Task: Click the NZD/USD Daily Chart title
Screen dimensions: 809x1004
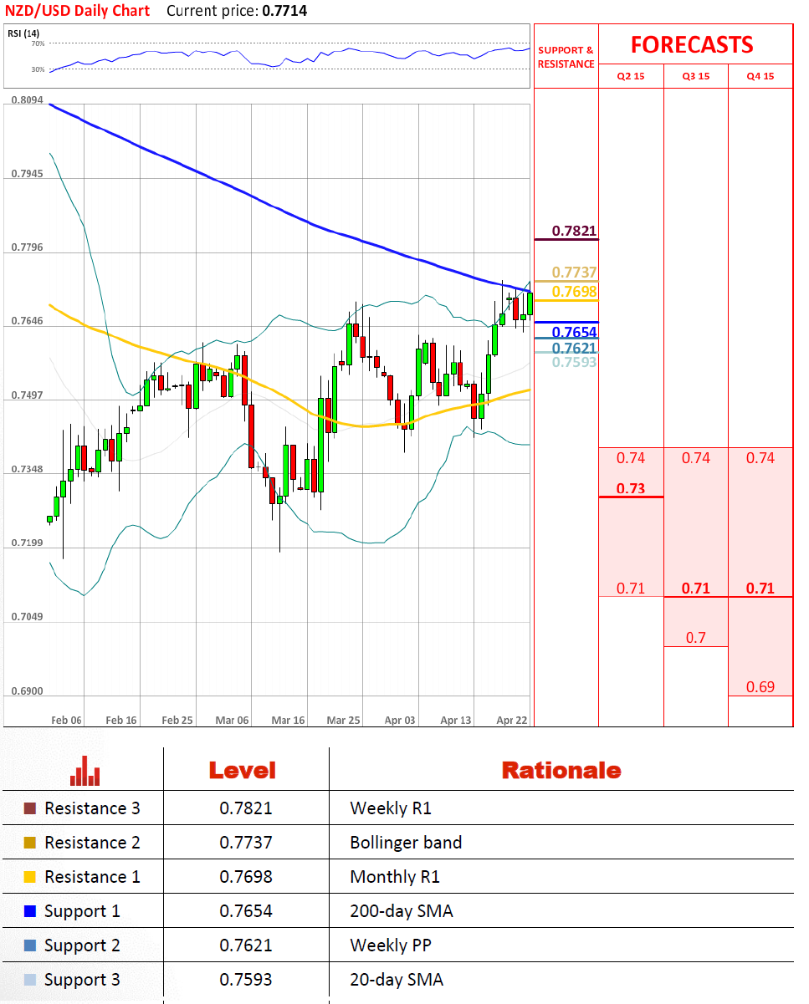Action: 78,11
